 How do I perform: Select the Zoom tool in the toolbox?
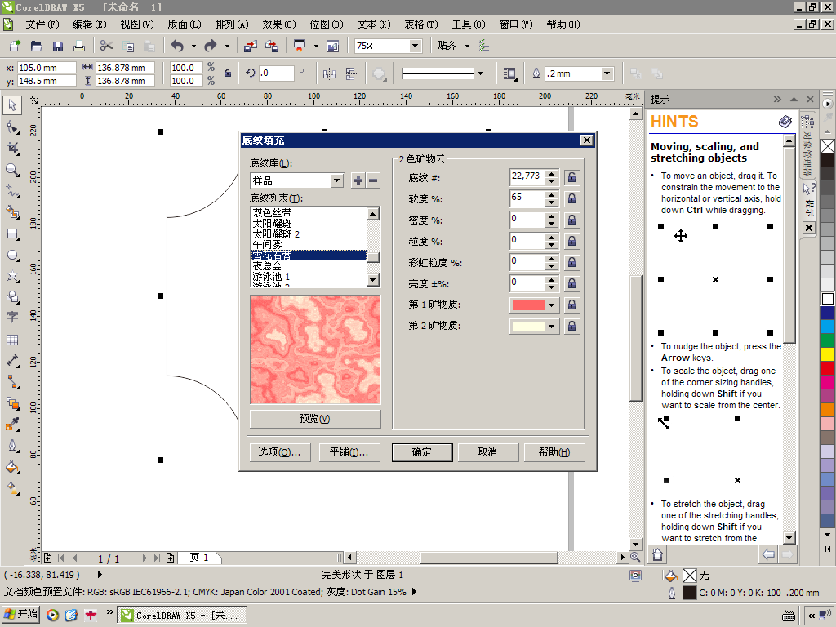click(x=12, y=170)
